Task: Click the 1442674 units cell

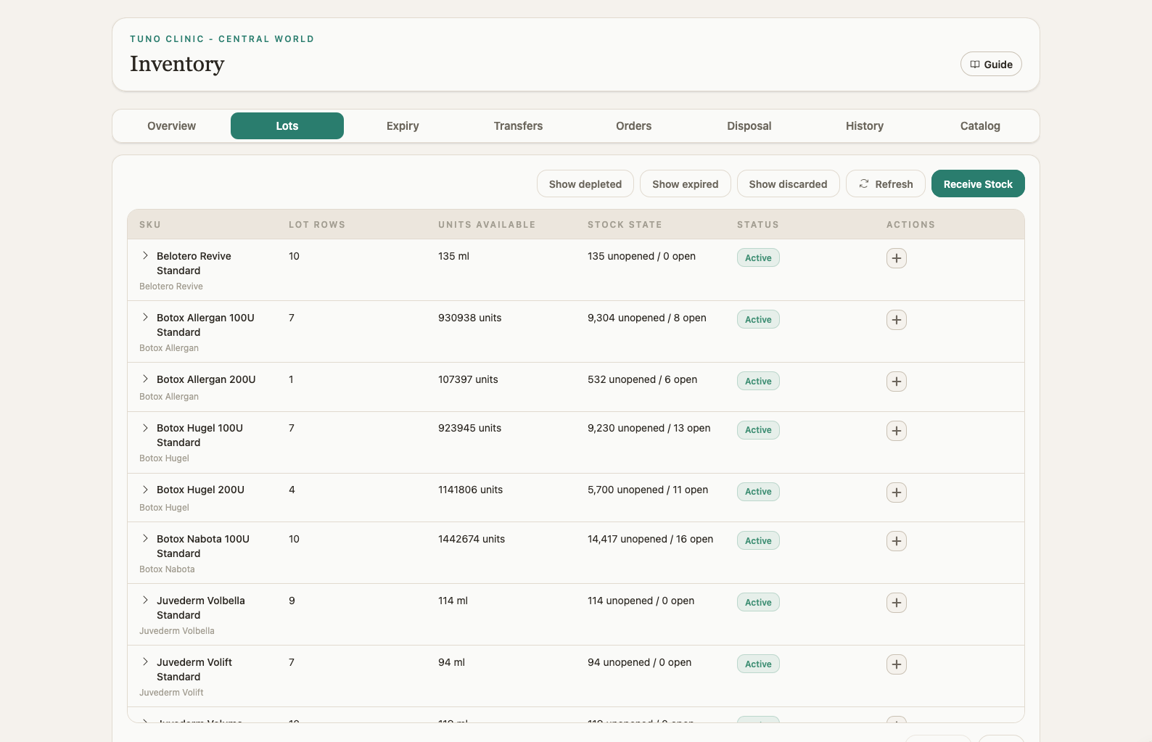Action: click(472, 539)
